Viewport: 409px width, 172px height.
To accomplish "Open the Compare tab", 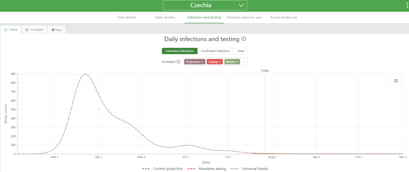I will click(34, 30).
